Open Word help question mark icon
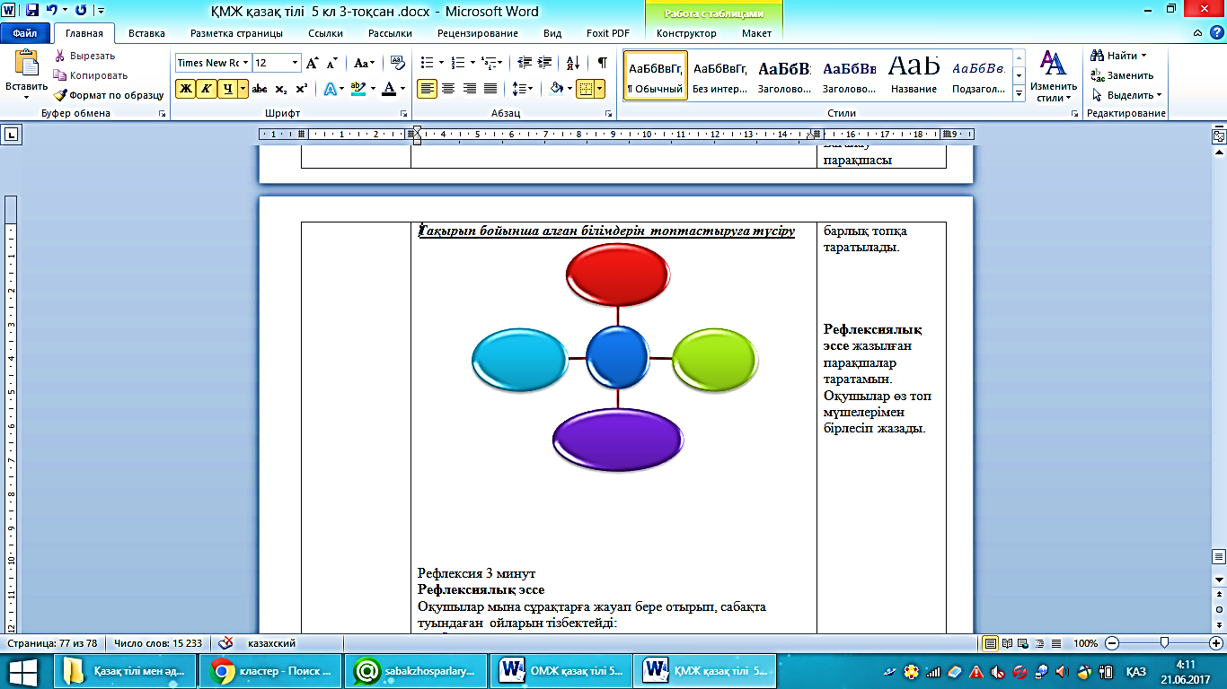Screen dimensions: 1227x689 pos(1215,33)
